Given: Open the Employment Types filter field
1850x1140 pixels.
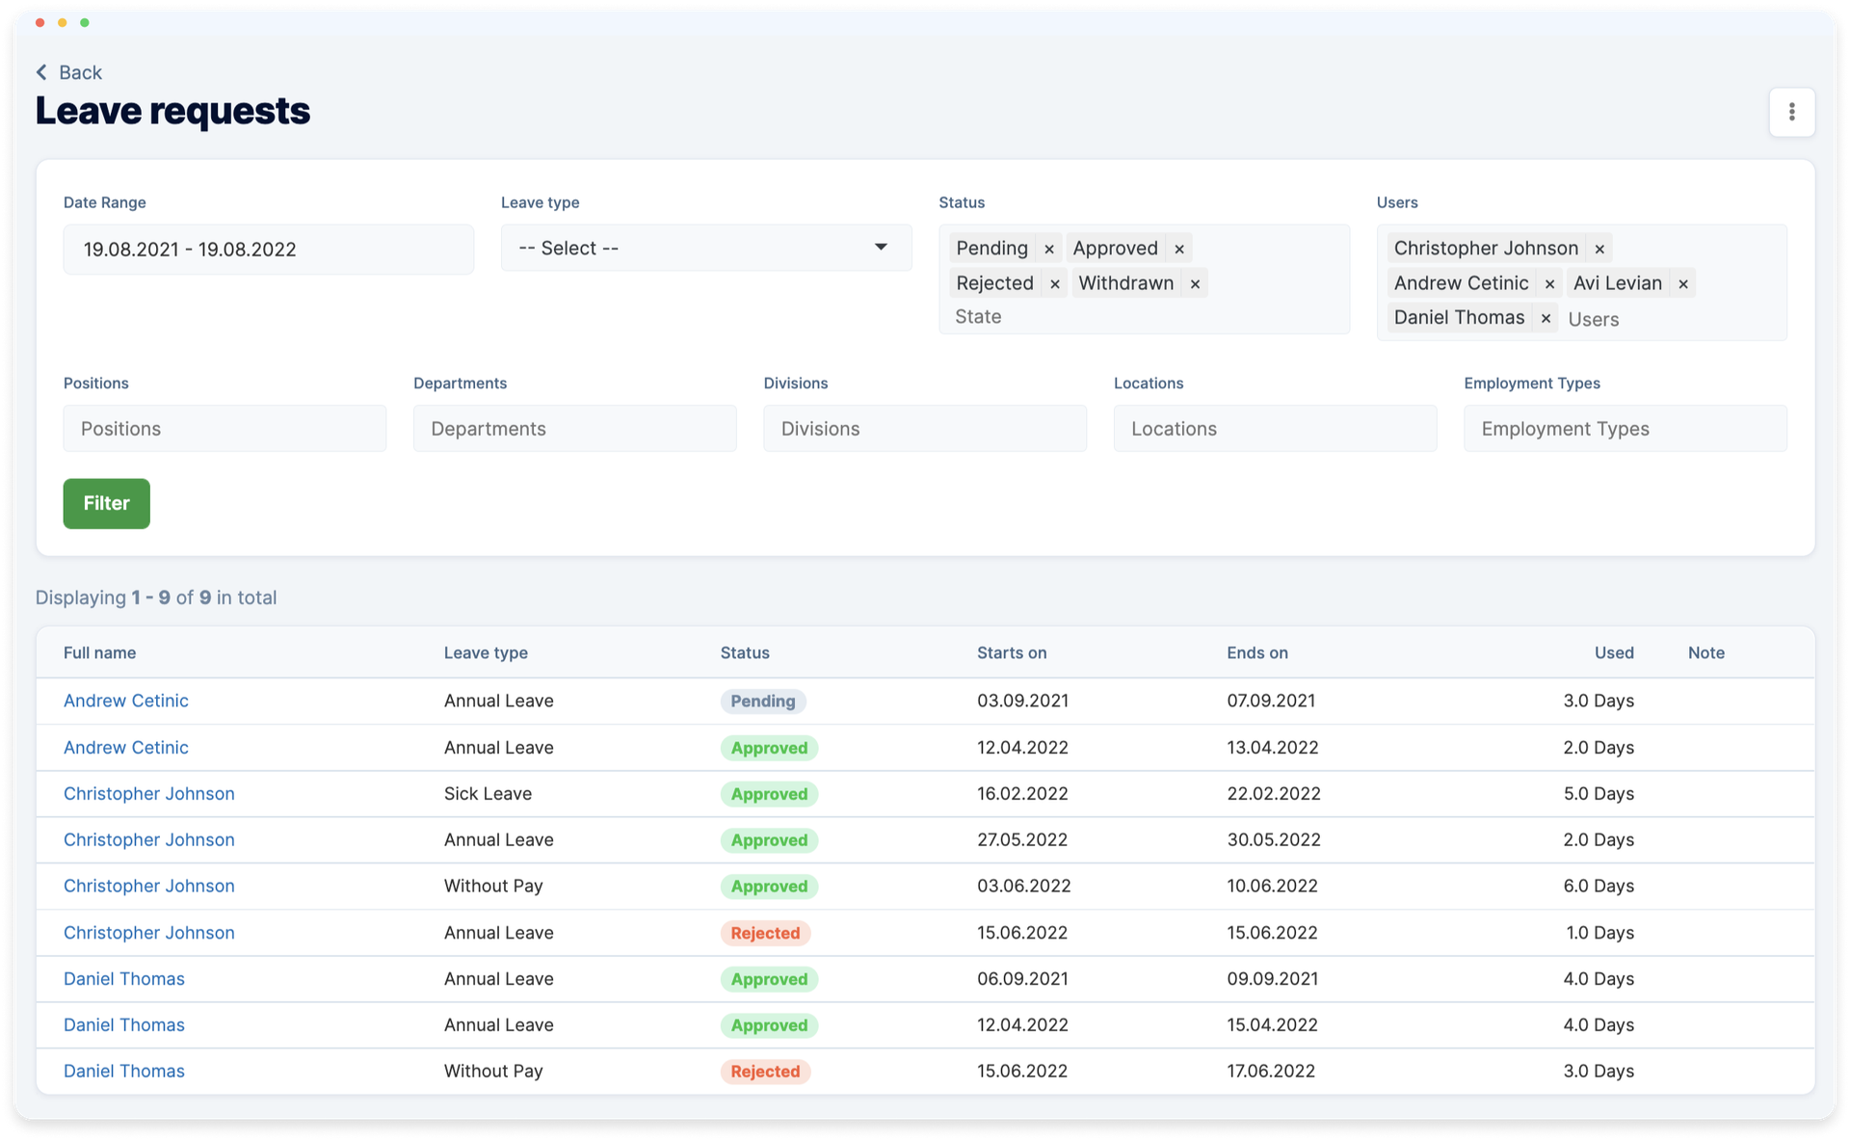Looking at the screenshot, I should (1625, 428).
